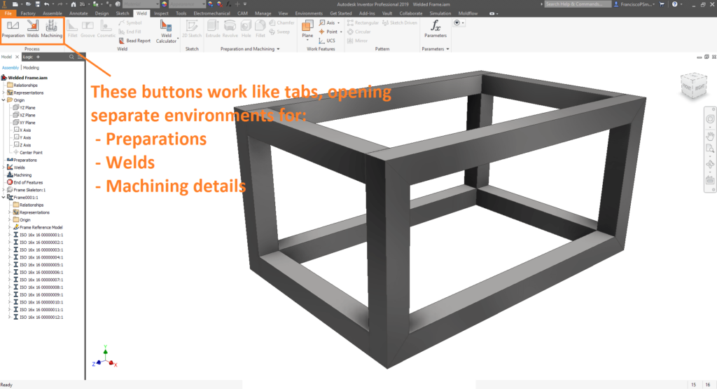Click the Help question mark icon

[674, 4]
